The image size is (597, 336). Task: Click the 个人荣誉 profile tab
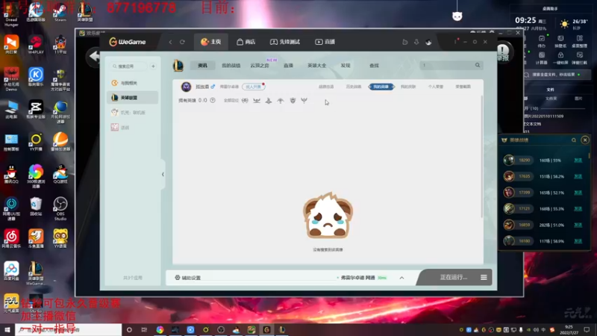point(436,87)
